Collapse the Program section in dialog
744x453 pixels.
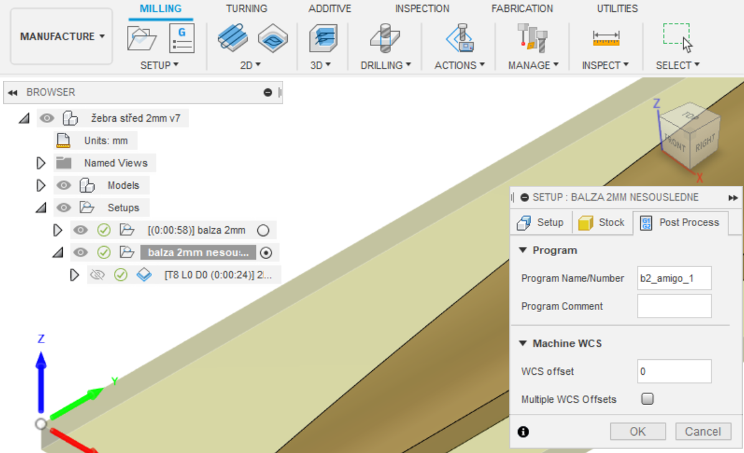523,250
